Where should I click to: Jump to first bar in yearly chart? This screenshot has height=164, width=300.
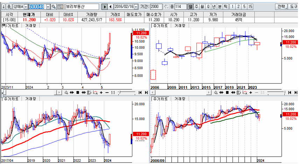pos(289,93)
